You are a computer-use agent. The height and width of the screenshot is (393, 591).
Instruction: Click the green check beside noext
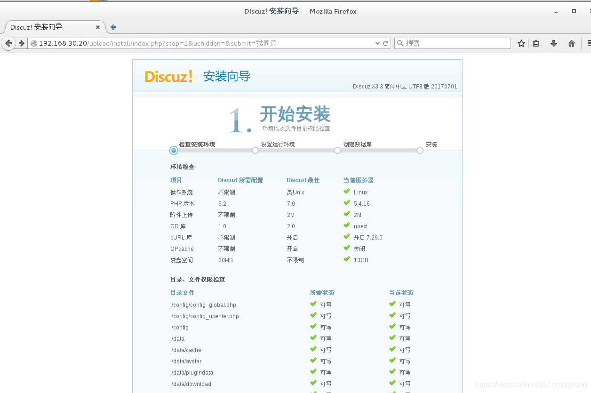click(x=347, y=225)
